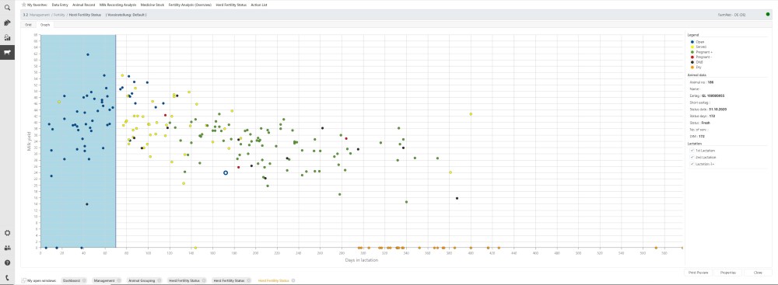This screenshot has height=285, width=778.
Task: Switch to the Grid tab
Action: 28,24
